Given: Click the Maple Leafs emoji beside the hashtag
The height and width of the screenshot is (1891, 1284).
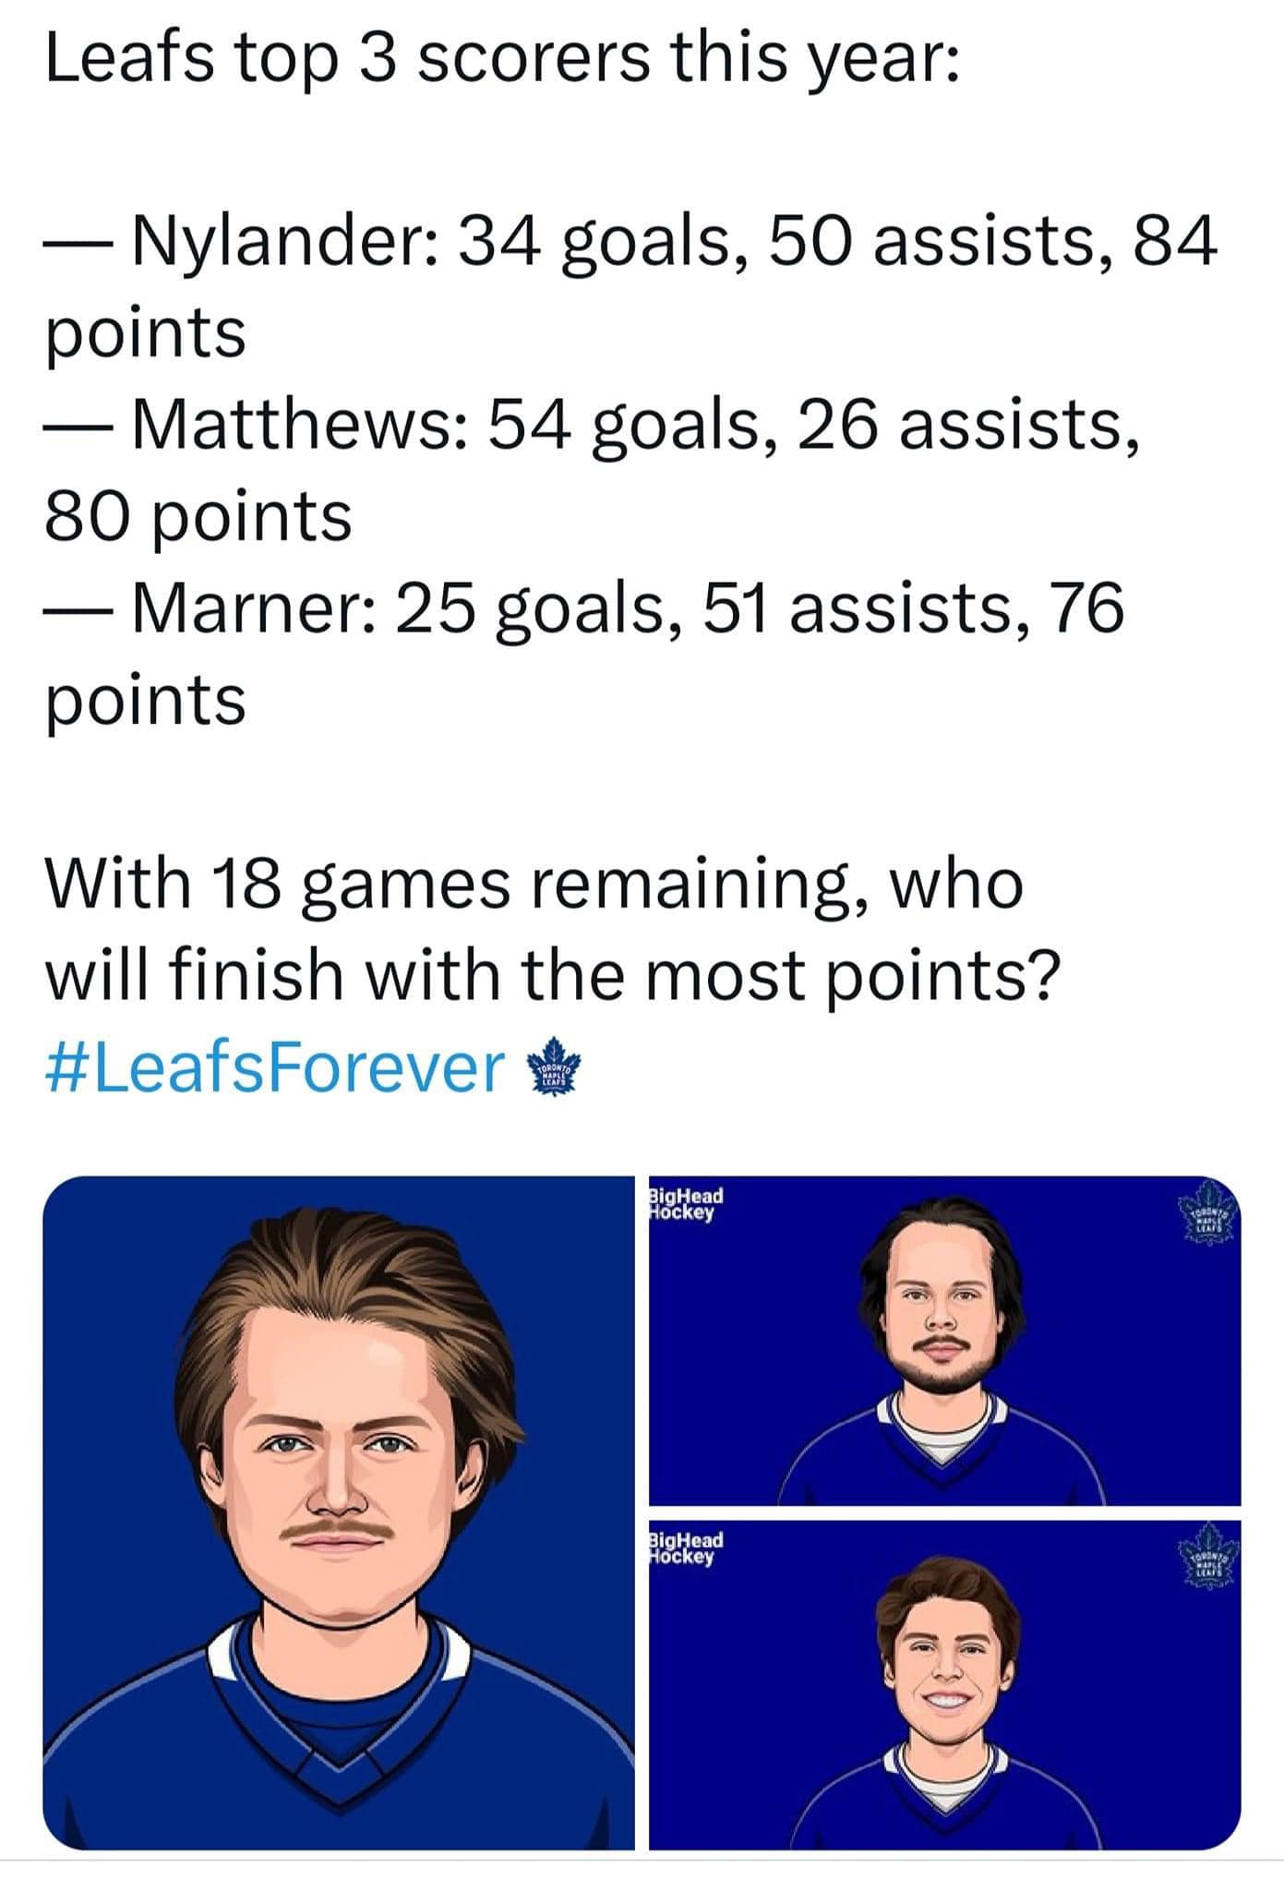Looking at the screenshot, I should [551, 1067].
